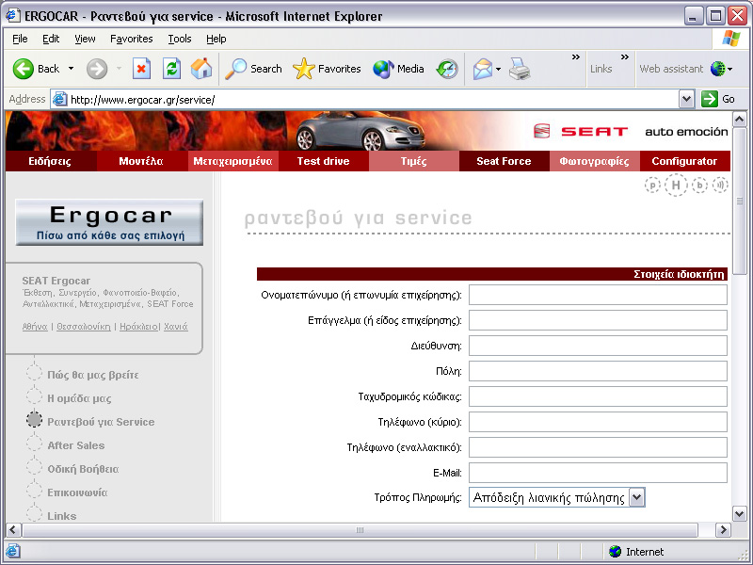Open Οδική Βοήθεια sidebar link

point(83,469)
